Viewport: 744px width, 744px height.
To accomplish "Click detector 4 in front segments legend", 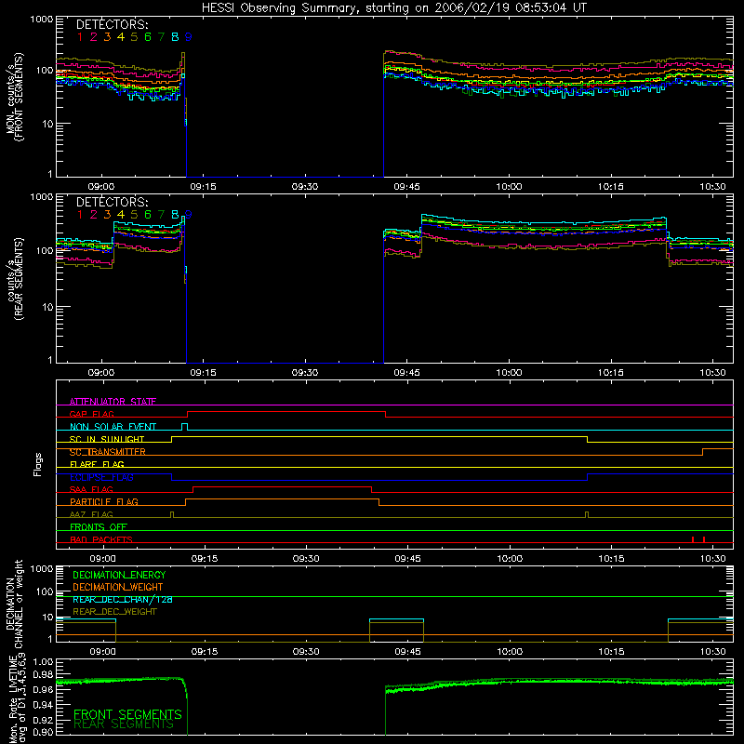I will point(121,37).
